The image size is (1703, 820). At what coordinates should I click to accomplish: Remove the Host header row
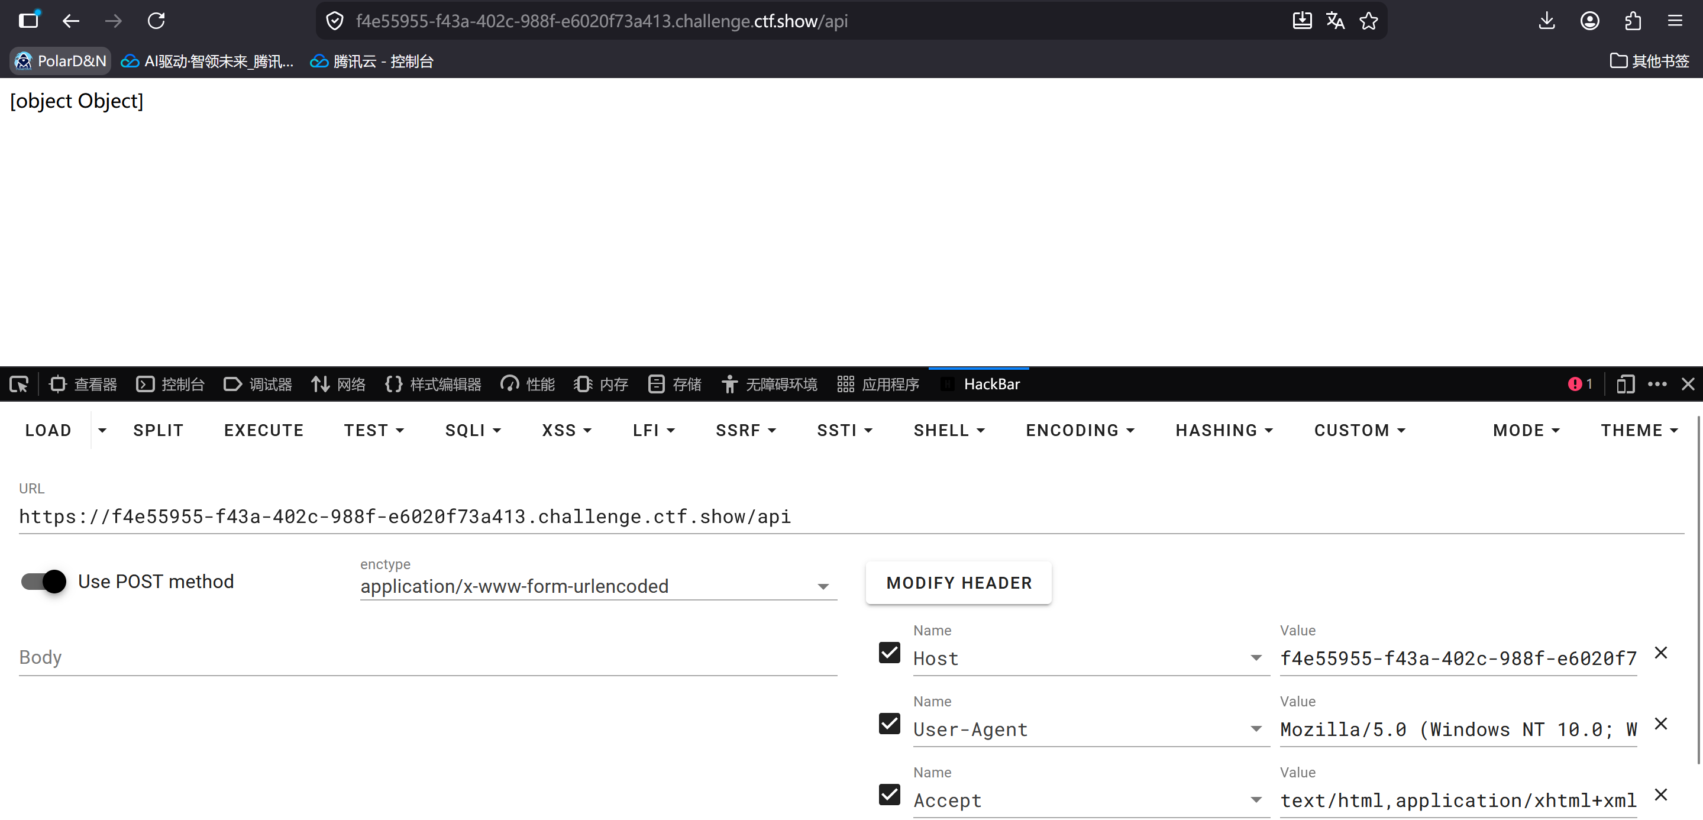click(x=1660, y=653)
